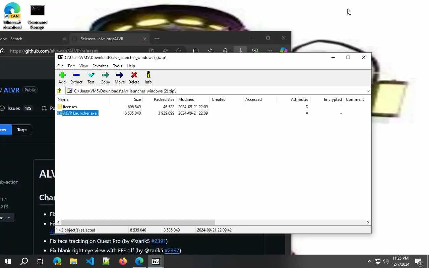Open the Edge downloads icon
429x268 pixels.
click(x=240, y=50)
